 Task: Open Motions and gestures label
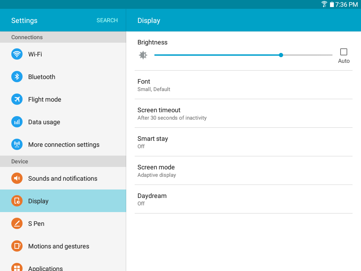(59, 246)
